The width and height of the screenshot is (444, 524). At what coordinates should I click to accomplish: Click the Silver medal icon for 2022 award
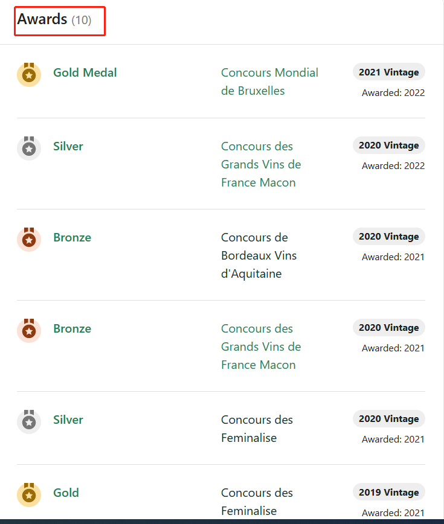click(29, 148)
